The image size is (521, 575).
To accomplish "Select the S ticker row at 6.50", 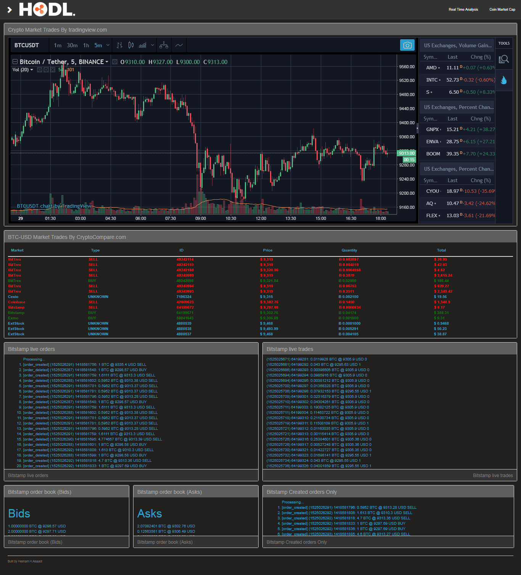I will 458,92.
